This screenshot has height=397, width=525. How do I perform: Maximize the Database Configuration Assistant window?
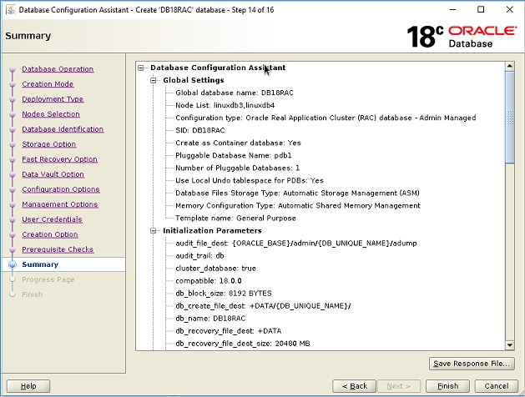pyautogui.click(x=481, y=10)
